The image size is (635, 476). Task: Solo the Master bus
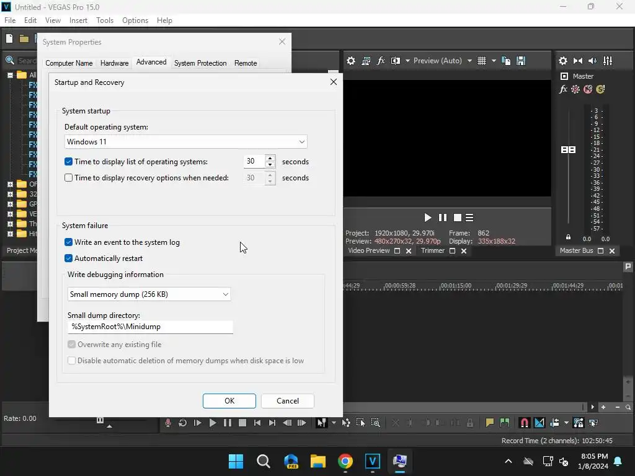(600, 89)
